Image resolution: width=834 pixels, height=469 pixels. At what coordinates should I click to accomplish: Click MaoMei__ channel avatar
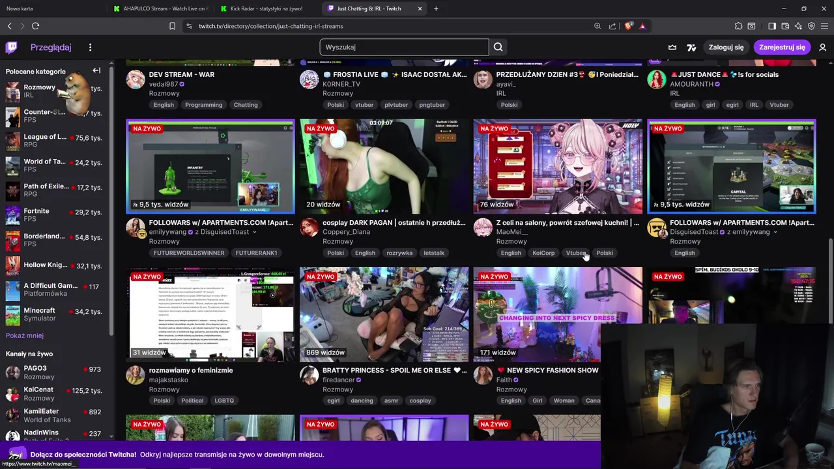click(483, 228)
